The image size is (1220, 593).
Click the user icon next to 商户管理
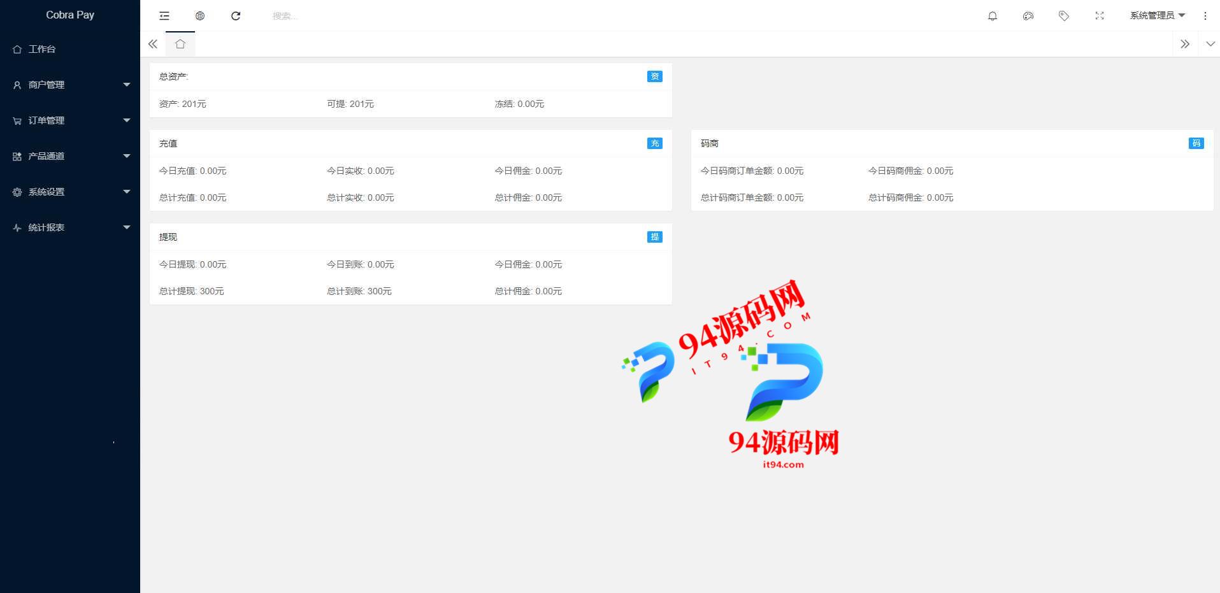(17, 85)
